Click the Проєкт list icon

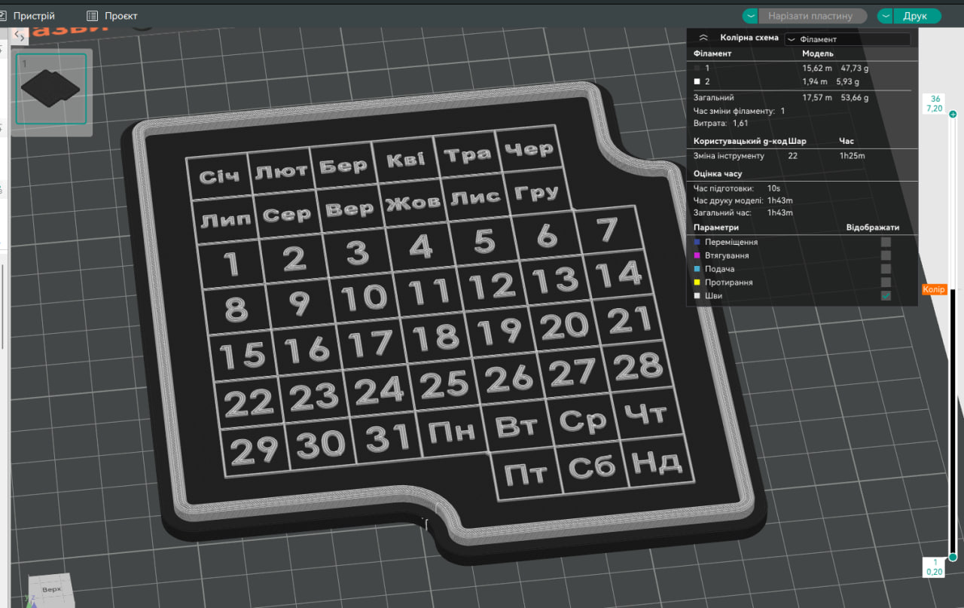pyautogui.click(x=93, y=16)
